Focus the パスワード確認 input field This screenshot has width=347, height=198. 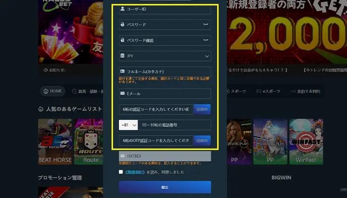(165, 41)
